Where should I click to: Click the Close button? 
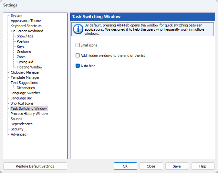(151, 166)
